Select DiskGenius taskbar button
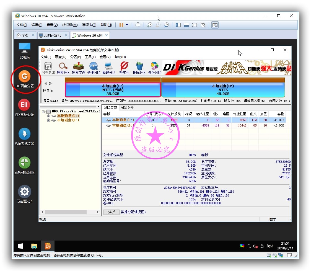 48,246
